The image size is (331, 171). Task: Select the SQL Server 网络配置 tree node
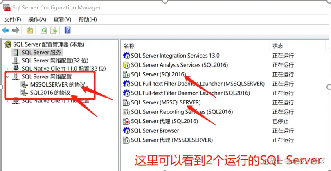[47, 77]
